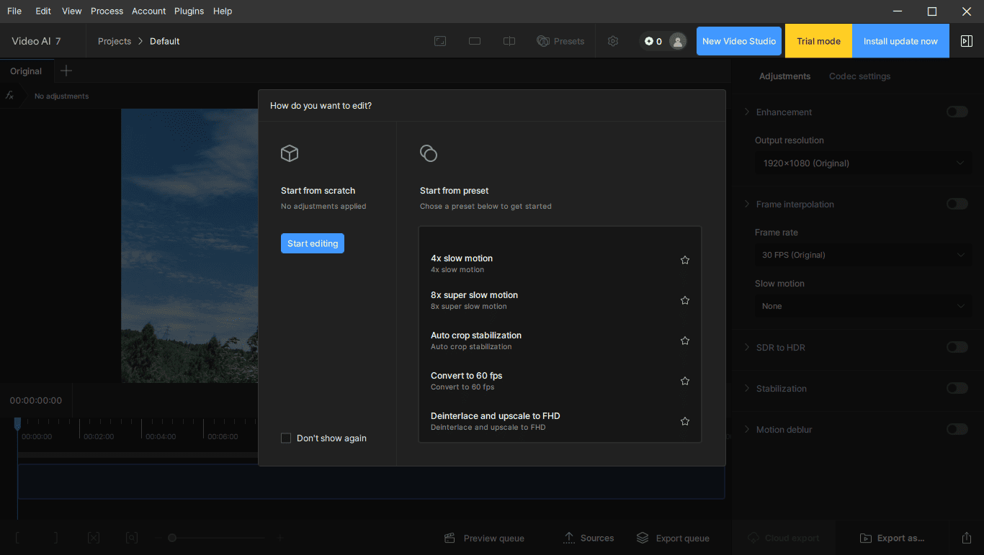Toggle Stabilization on
The width and height of the screenshot is (984, 555).
(957, 388)
